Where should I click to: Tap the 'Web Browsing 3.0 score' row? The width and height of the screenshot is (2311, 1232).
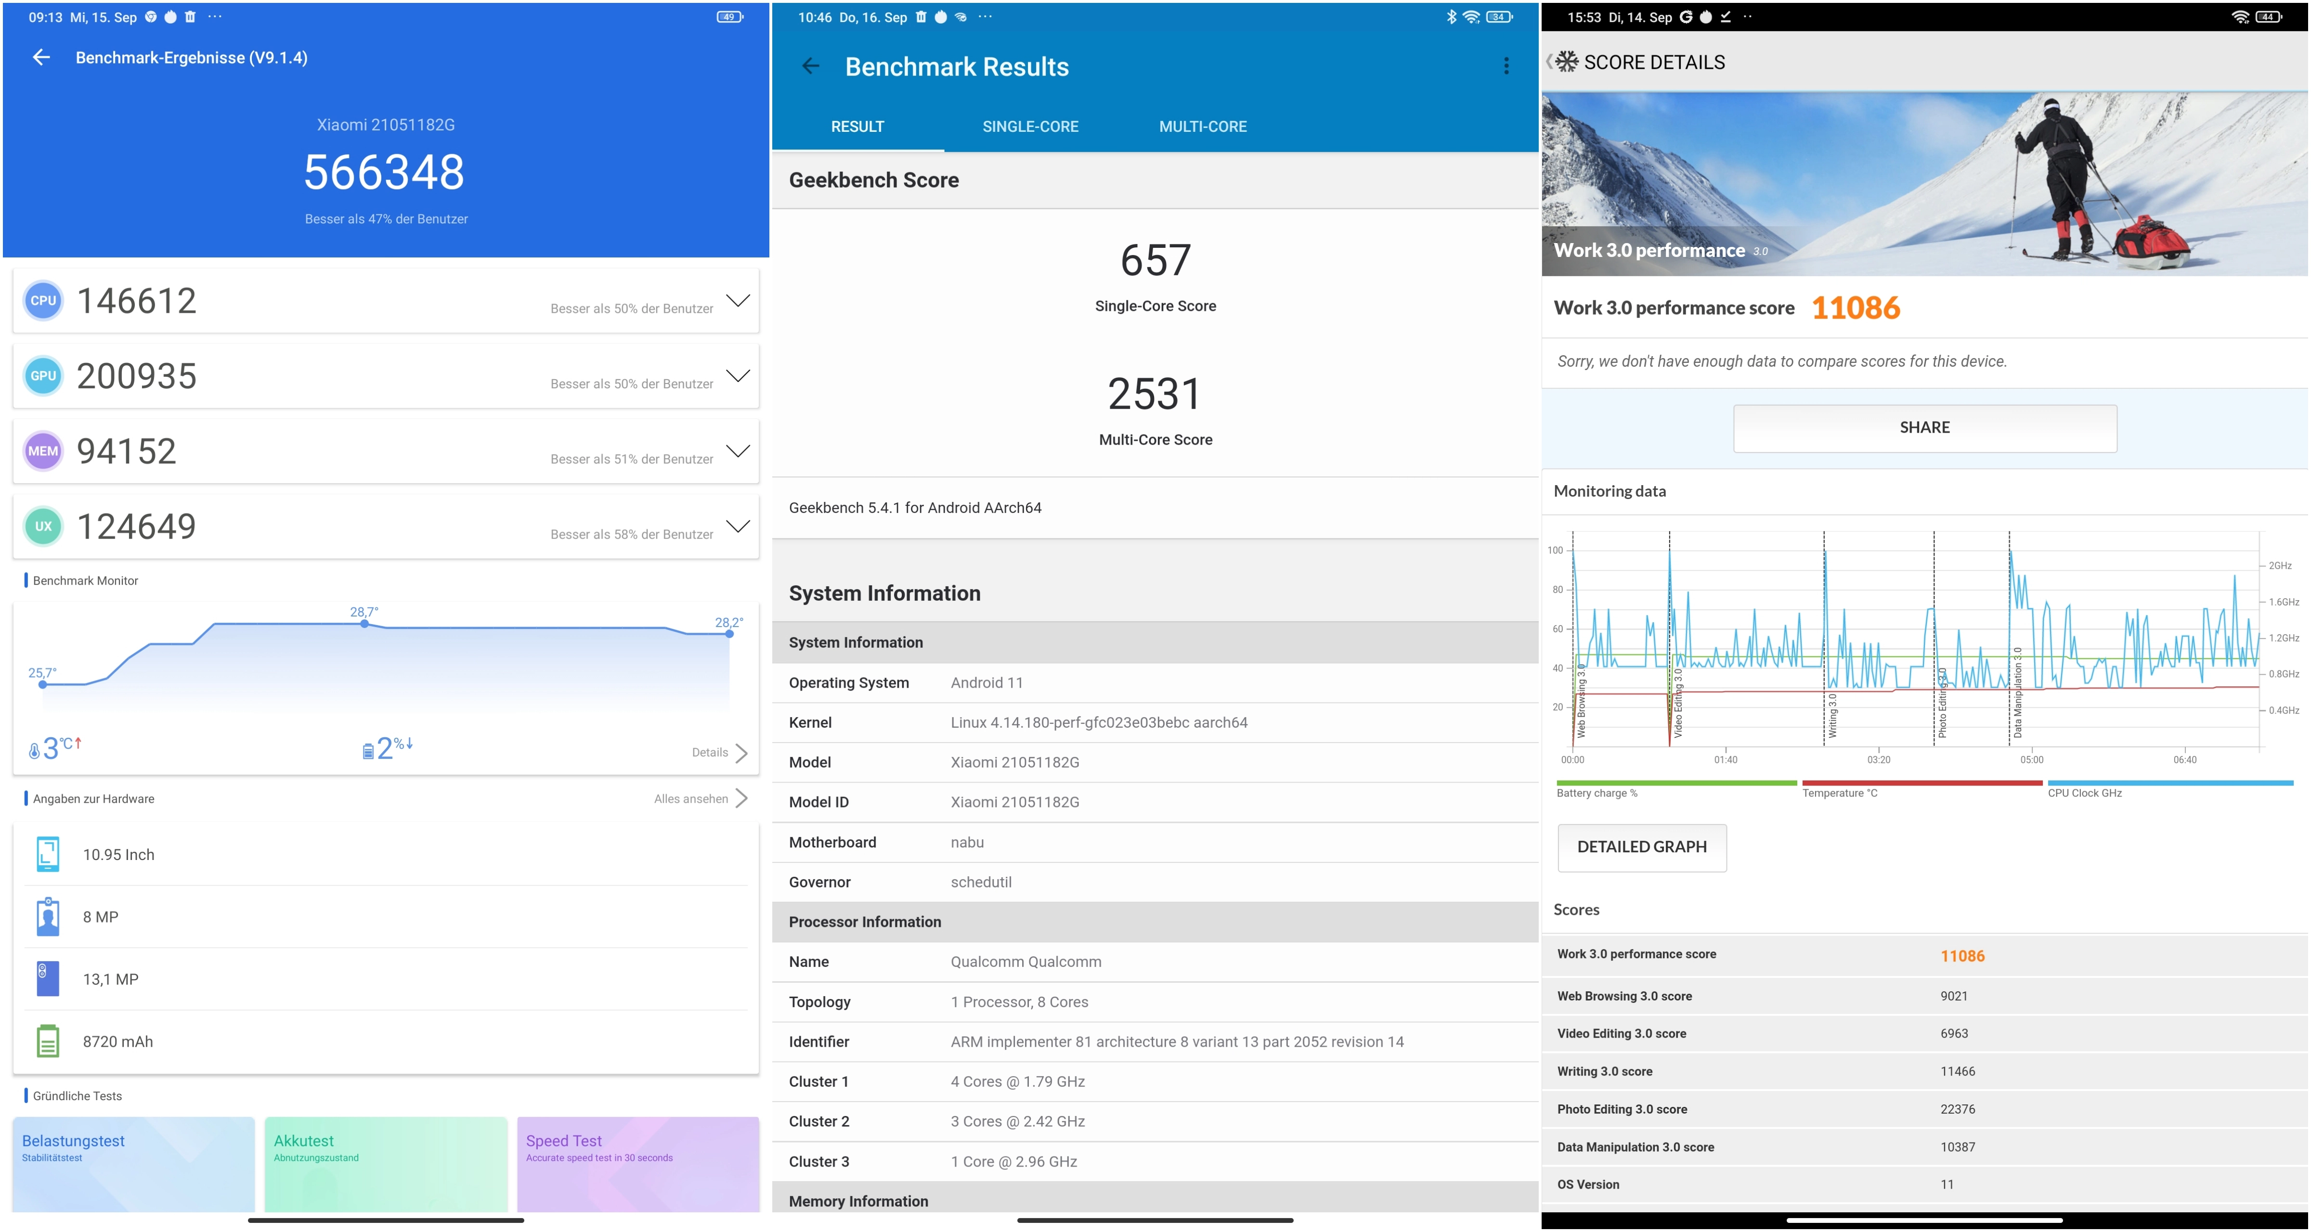[x=1924, y=996]
